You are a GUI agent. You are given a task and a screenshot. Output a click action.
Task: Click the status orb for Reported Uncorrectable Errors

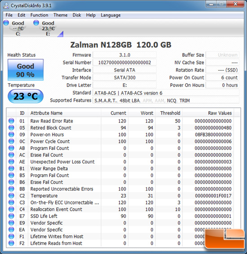[x=11, y=189]
